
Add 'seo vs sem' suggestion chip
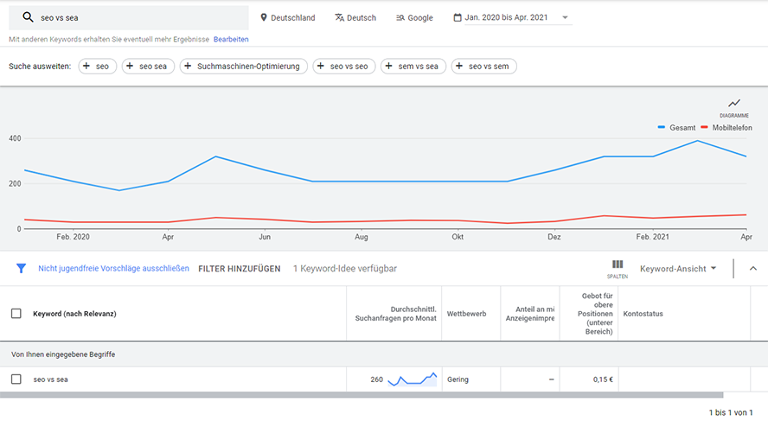coord(483,66)
